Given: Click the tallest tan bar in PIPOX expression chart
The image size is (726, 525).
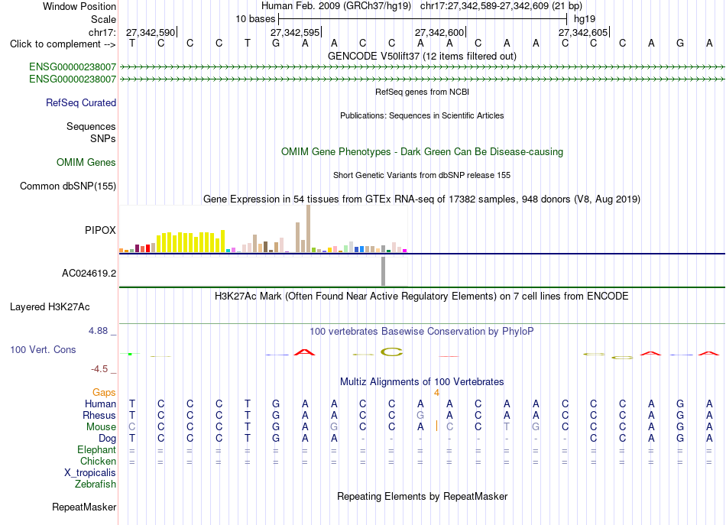Looking at the screenshot, I should 309,228.
